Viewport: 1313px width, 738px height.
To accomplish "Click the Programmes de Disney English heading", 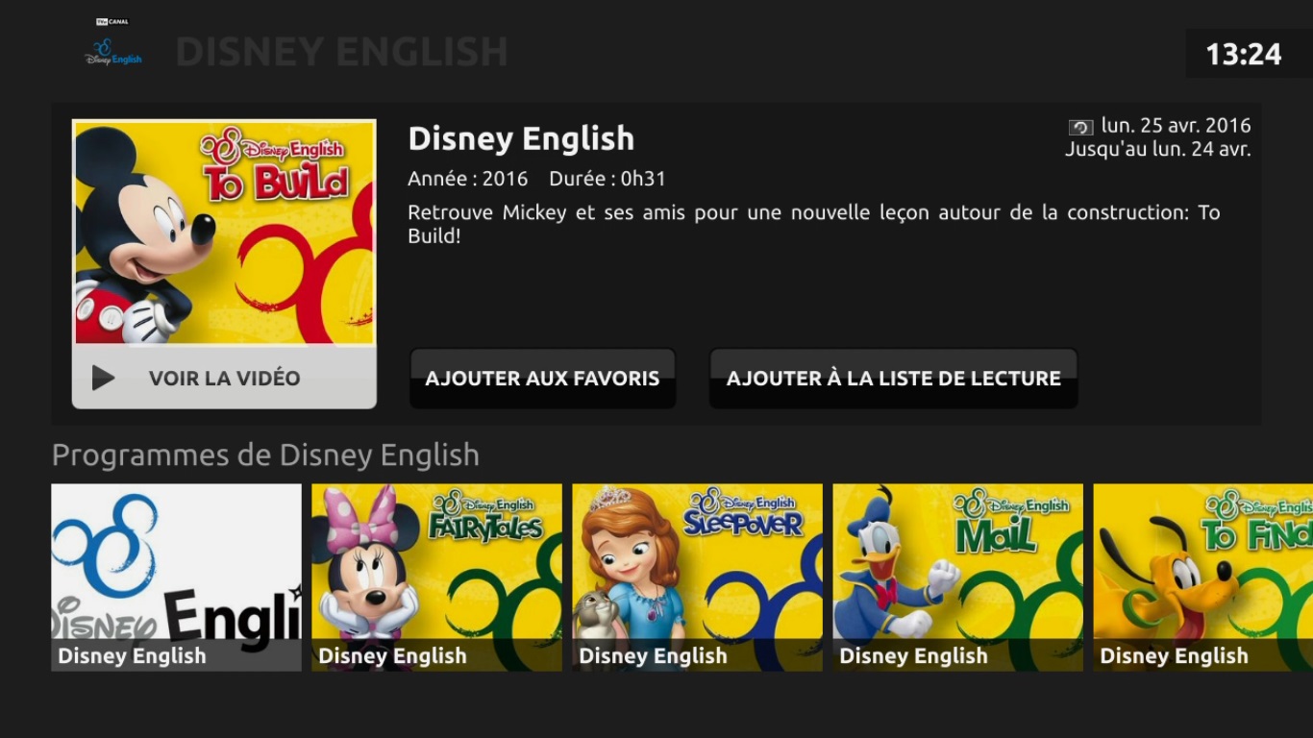I will coord(265,455).
